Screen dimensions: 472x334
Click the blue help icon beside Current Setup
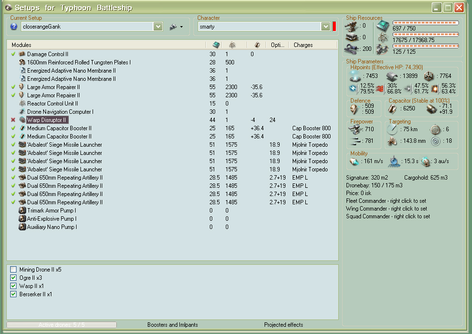[x=14, y=27]
